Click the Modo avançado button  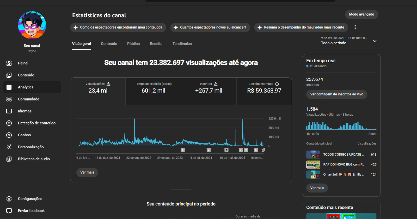pyautogui.click(x=361, y=14)
